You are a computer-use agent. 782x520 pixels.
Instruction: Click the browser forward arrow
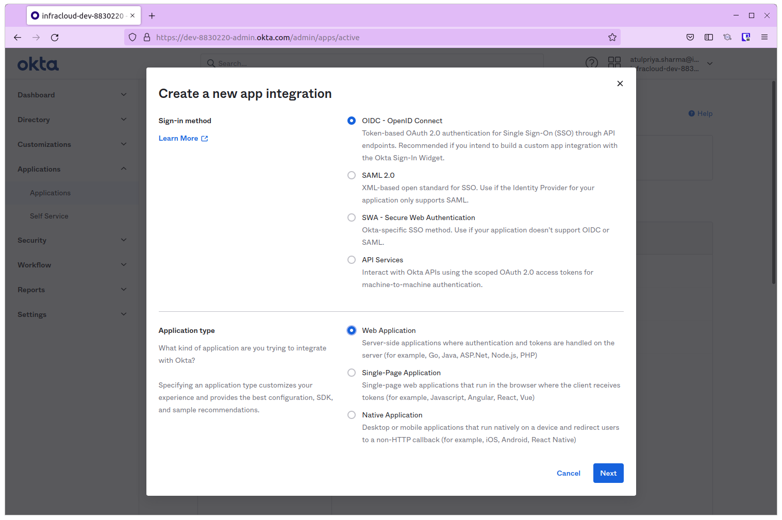tap(36, 37)
